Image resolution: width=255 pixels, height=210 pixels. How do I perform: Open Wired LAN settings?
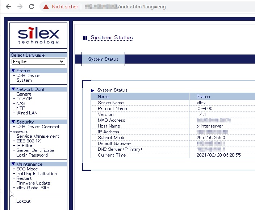coord(27,113)
